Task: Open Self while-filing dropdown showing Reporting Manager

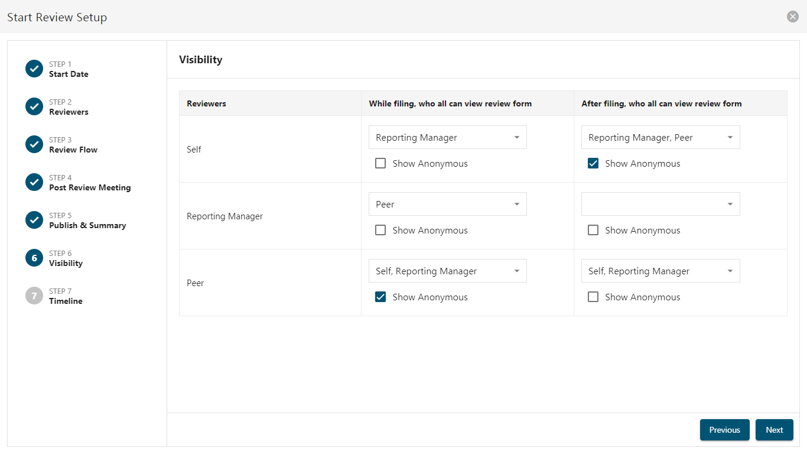Action: [x=448, y=137]
